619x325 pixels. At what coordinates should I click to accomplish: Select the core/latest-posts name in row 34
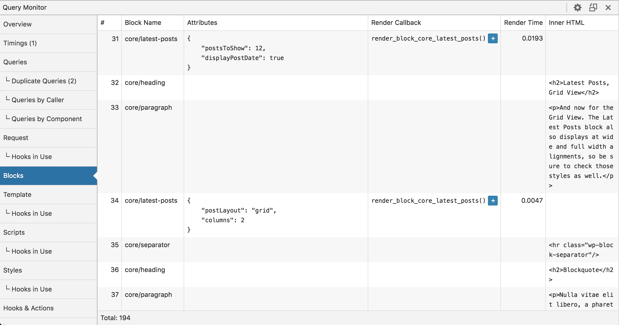[151, 201]
